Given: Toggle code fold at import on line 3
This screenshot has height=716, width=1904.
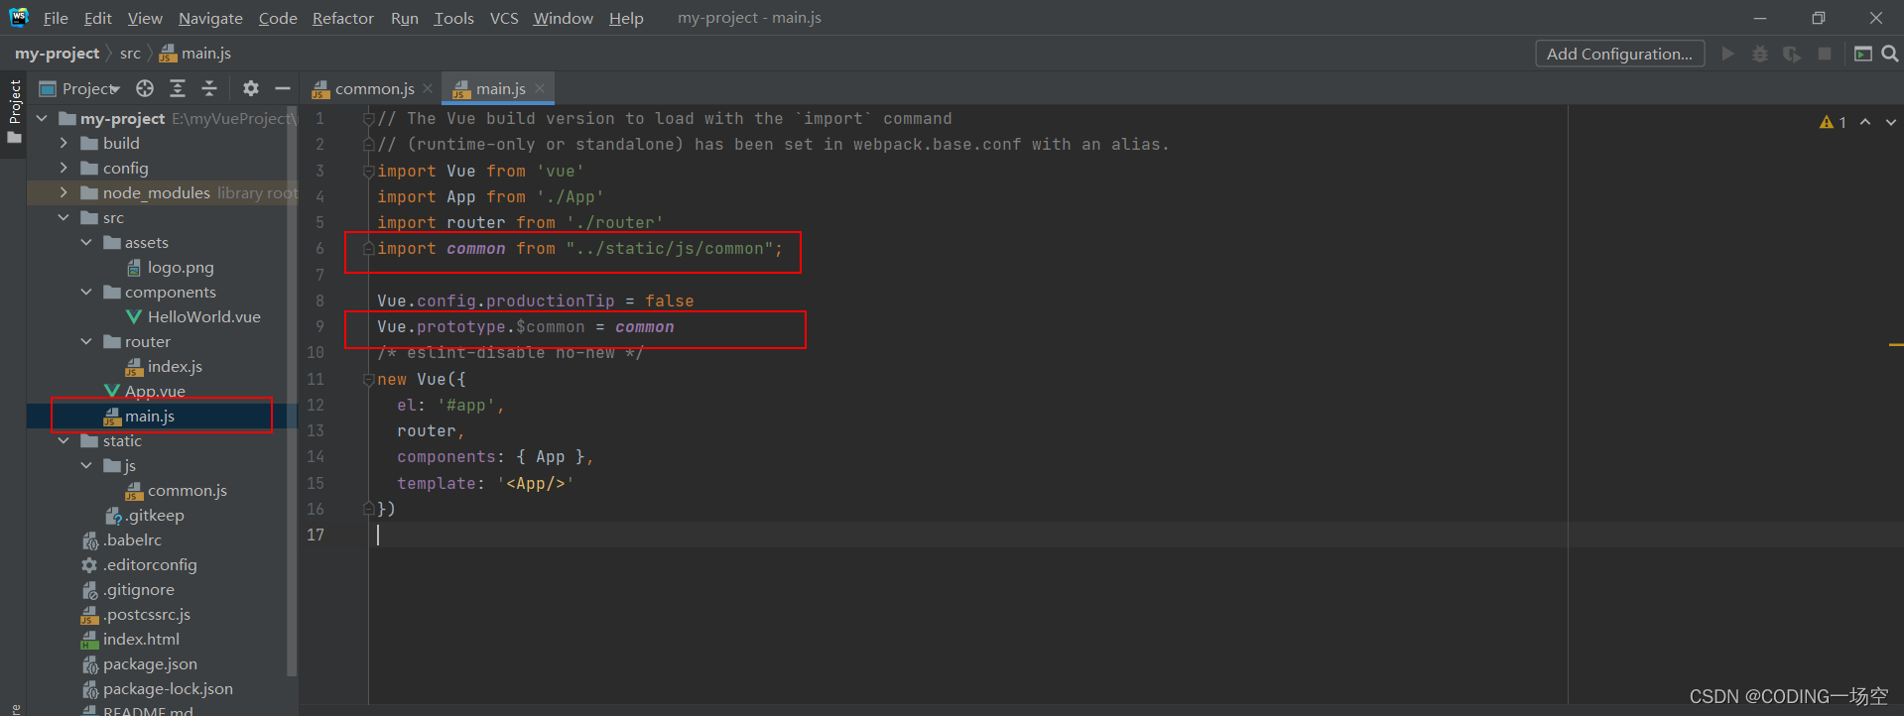Looking at the screenshot, I should (368, 171).
